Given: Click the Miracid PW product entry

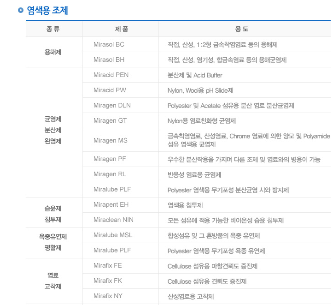Looking at the screenshot, I should coord(110,90).
